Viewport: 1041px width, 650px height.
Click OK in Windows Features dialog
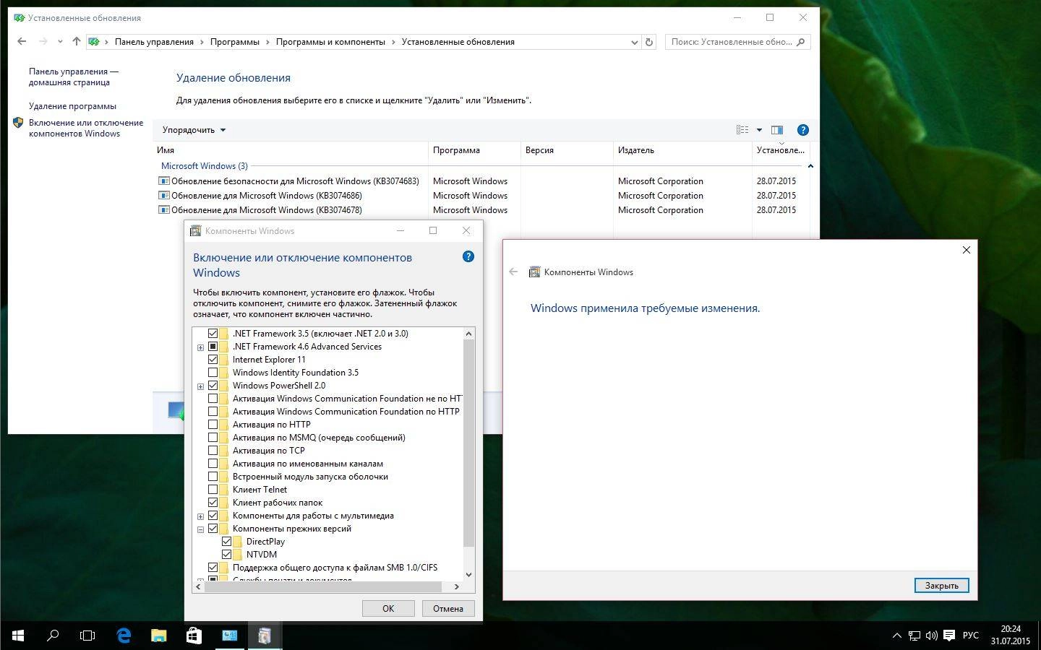388,608
